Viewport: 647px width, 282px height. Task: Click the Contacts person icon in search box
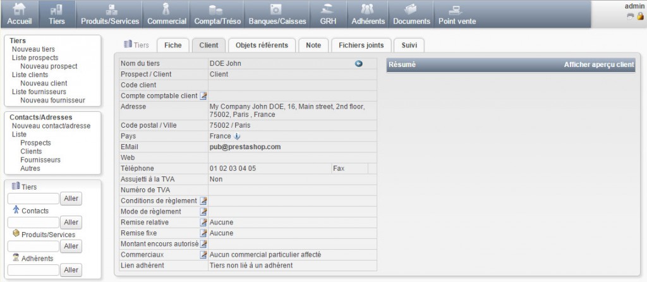pyautogui.click(x=16, y=210)
